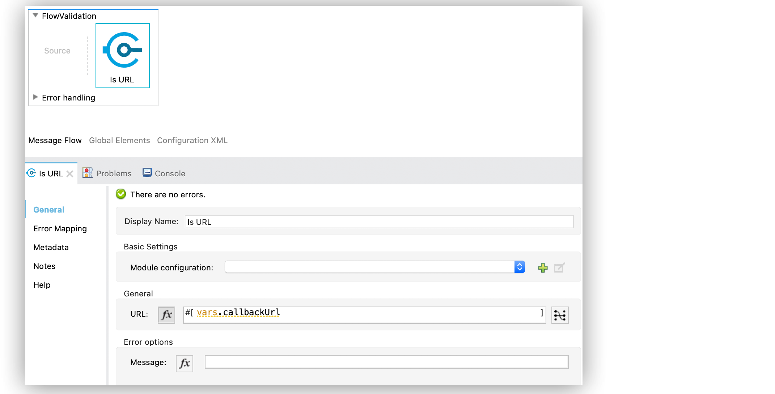Switch to the Configuration XML tab
Viewport: 775px width, 394px height.
click(x=192, y=140)
